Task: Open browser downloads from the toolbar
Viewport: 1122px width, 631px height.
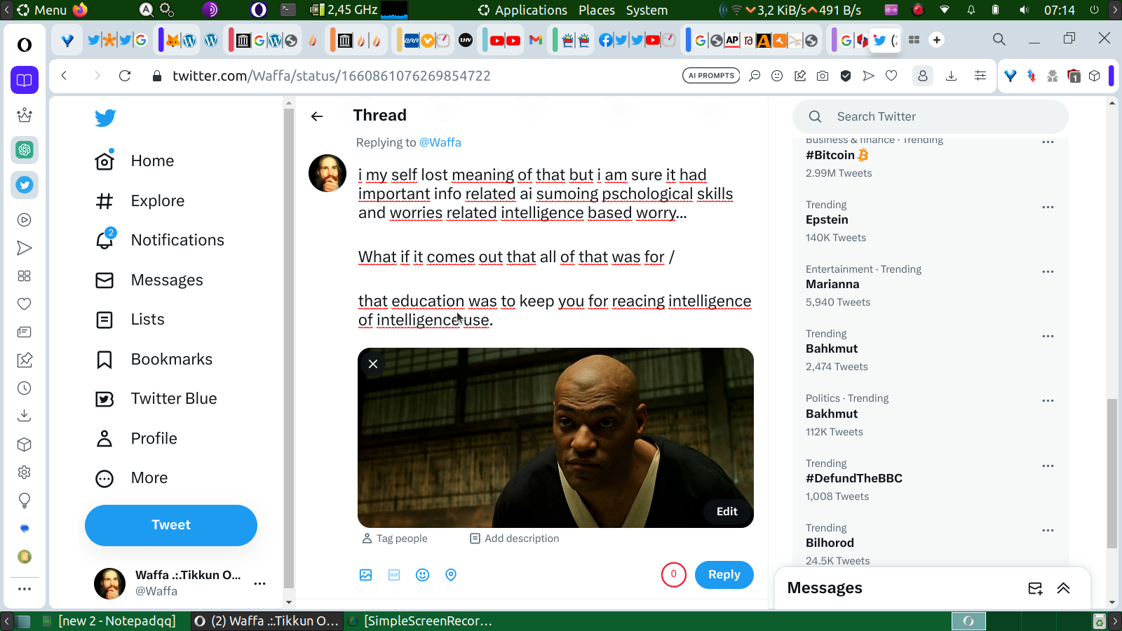Action: point(952,76)
